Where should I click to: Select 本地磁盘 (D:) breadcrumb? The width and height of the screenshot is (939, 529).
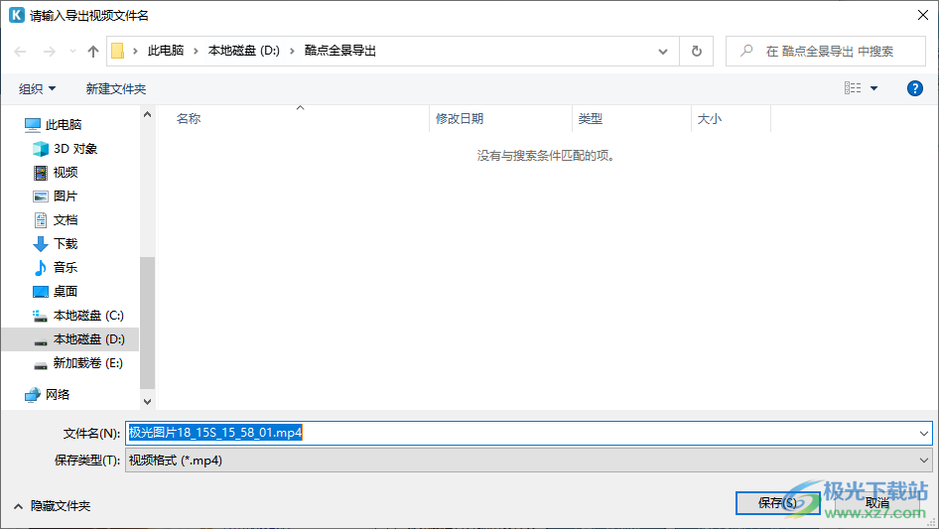(x=244, y=51)
